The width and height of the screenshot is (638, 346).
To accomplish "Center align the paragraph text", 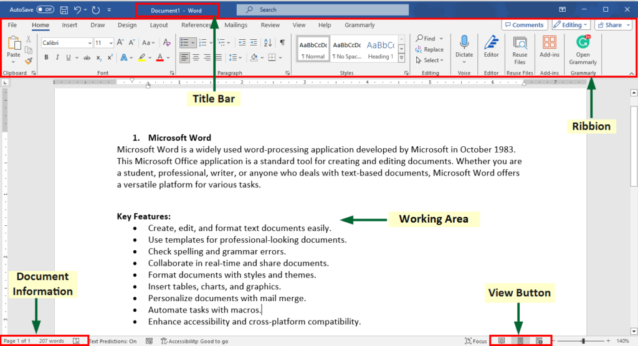I will [196, 57].
